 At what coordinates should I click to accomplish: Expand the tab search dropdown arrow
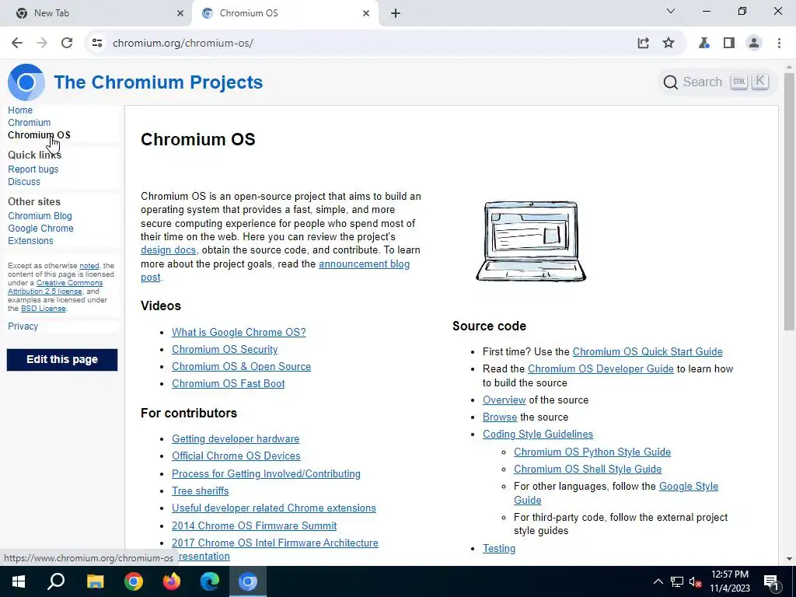click(x=671, y=11)
